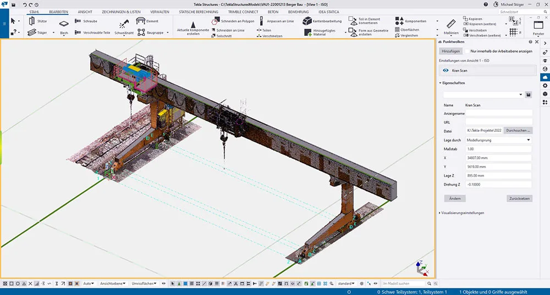Click the Kran Scan list entry
This screenshot has height=295, width=550.
487,70
